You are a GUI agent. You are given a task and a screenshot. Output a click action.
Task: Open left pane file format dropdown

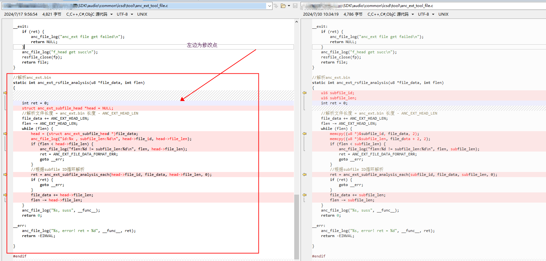(111, 14)
